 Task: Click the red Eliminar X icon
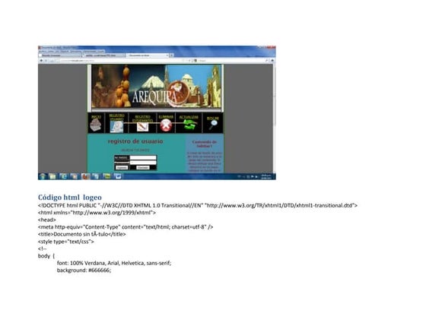pyautogui.click(x=166, y=125)
